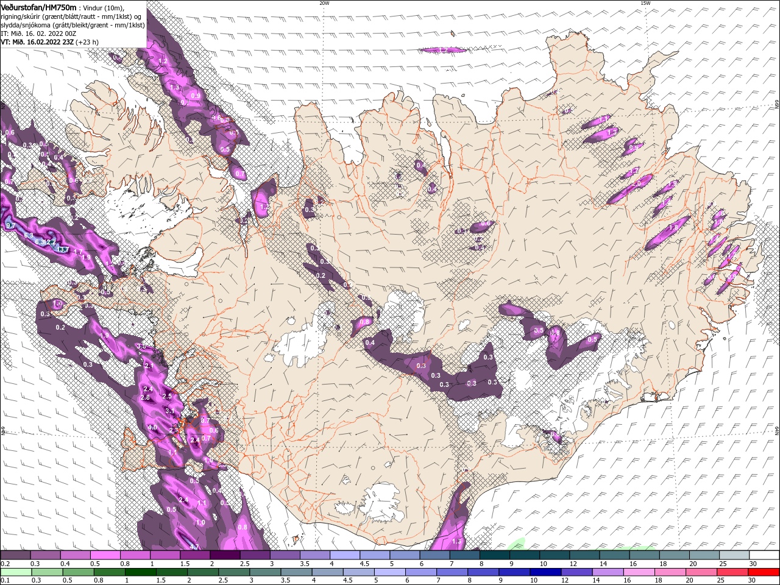This screenshot has width=780, height=585.
Task: Pick snow legend swatch between 5 and 6
Action: coord(405,555)
